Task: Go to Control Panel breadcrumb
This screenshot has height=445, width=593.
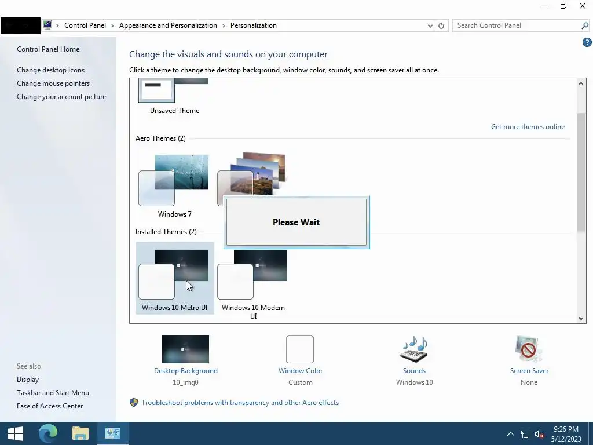Action: (x=85, y=25)
